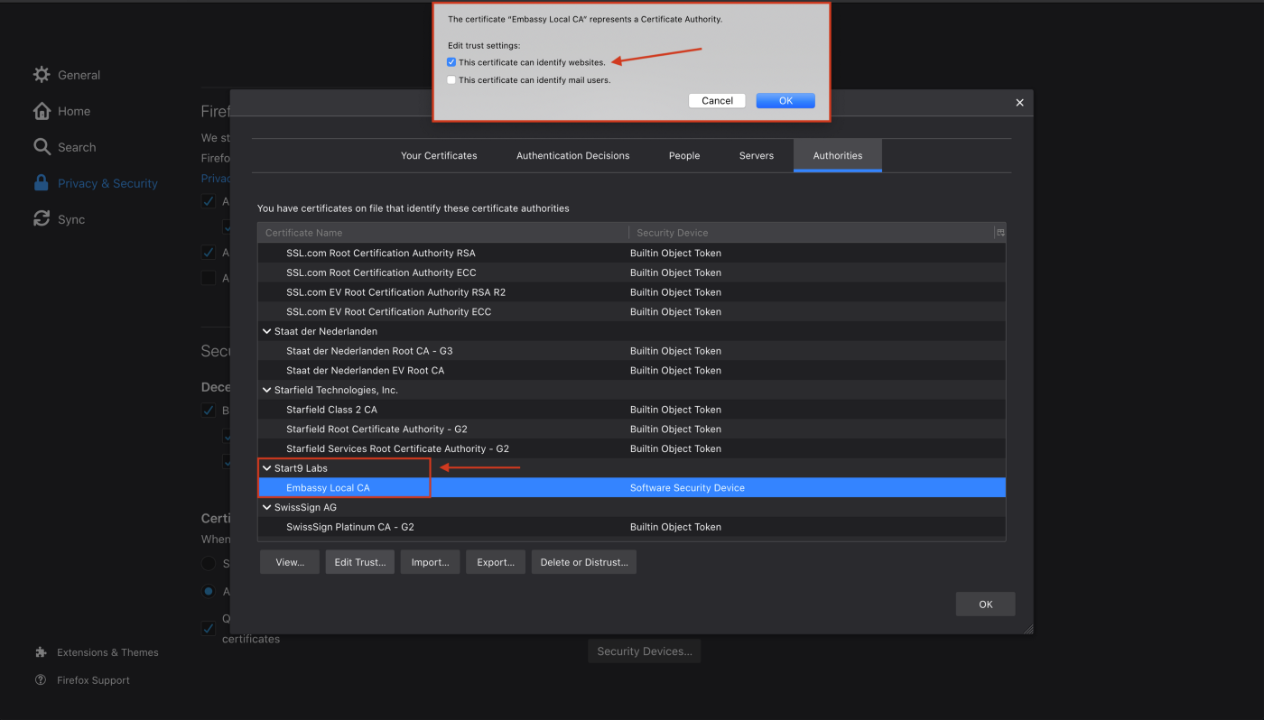Click the Search magnifier icon
Screen dimensions: 1264x720
(42, 147)
